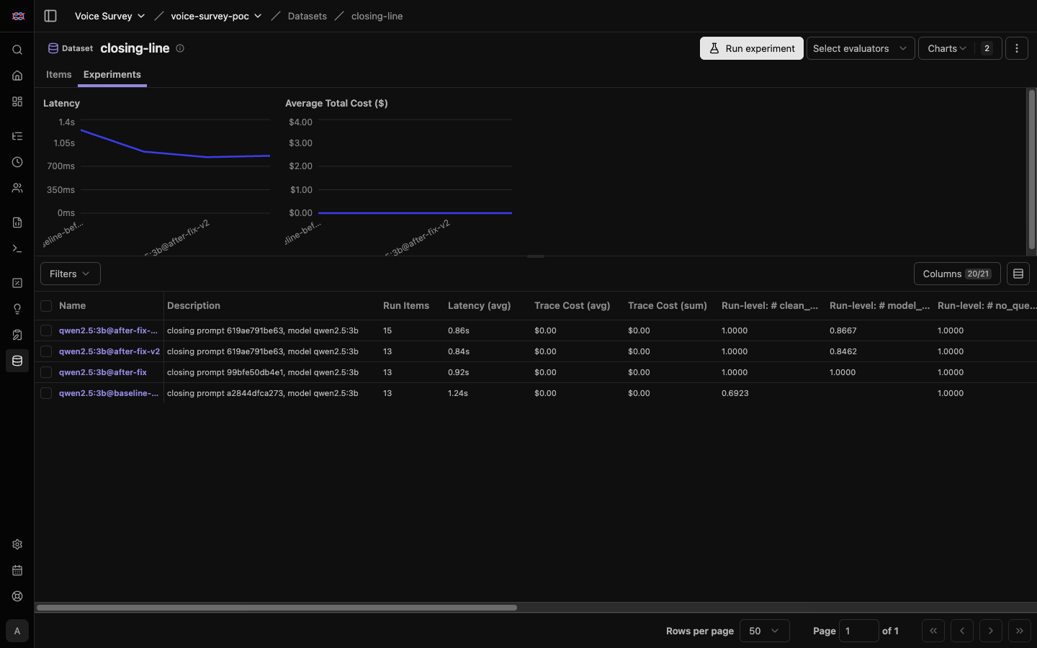Click the closing-line breadcrumb
The width and height of the screenshot is (1037, 648).
tap(377, 16)
